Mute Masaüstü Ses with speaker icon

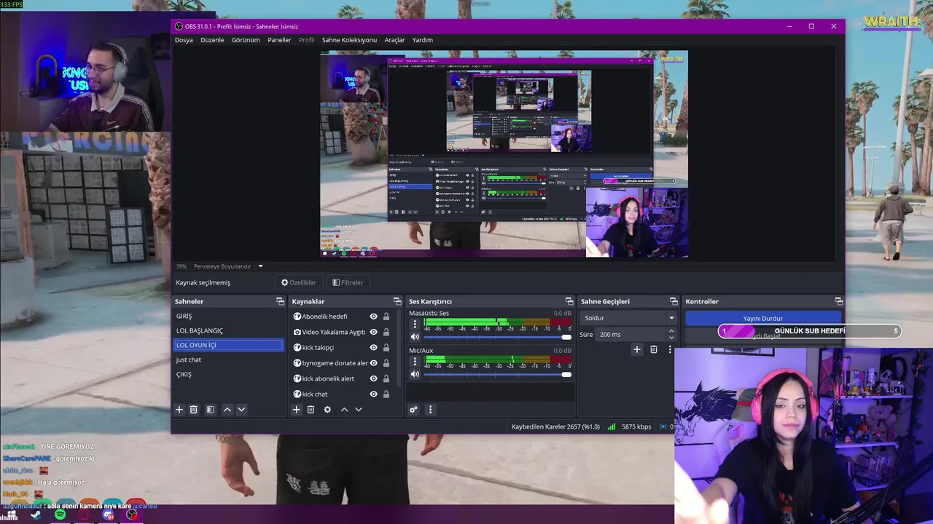(x=415, y=337)
